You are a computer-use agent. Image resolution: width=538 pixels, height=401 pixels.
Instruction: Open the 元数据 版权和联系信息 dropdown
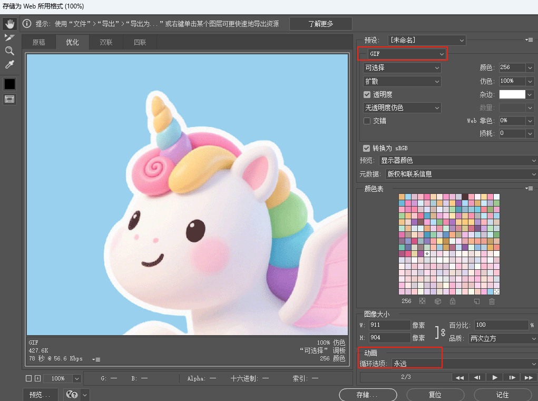461,174
